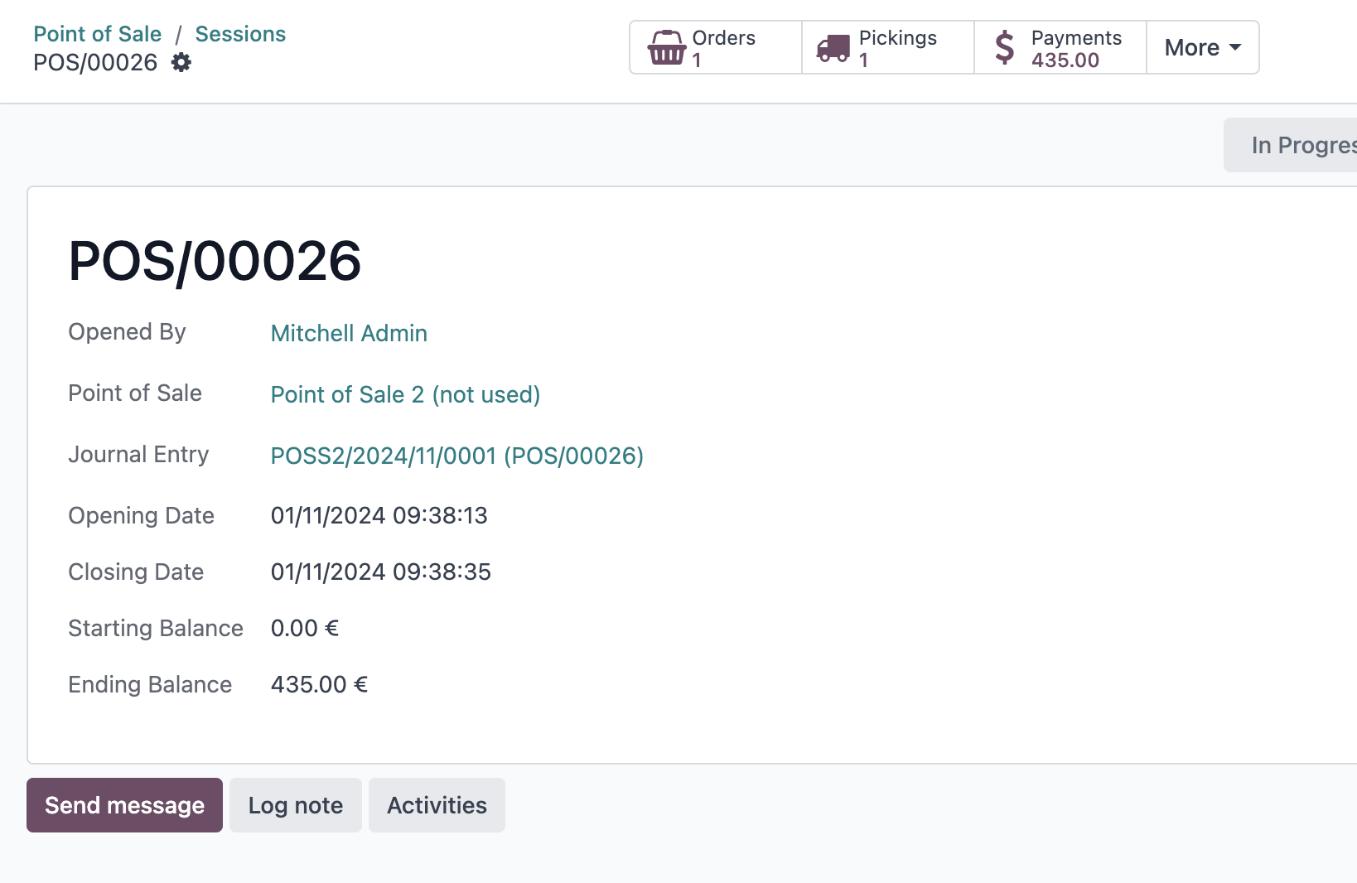Image resolution: width=1357 pixels, height=883 pixels.
Task: Open the gear settings icon beside POS/00026
Action: (181, 62)
